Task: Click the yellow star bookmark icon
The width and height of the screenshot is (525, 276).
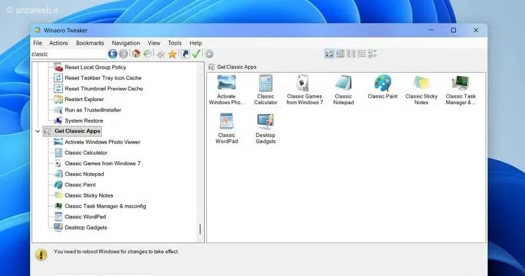Action: click(173, 54)
